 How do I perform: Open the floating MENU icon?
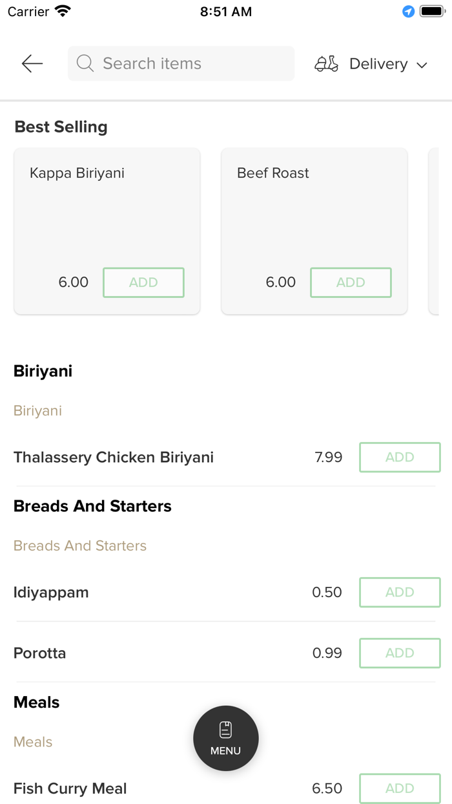(225, 738)
